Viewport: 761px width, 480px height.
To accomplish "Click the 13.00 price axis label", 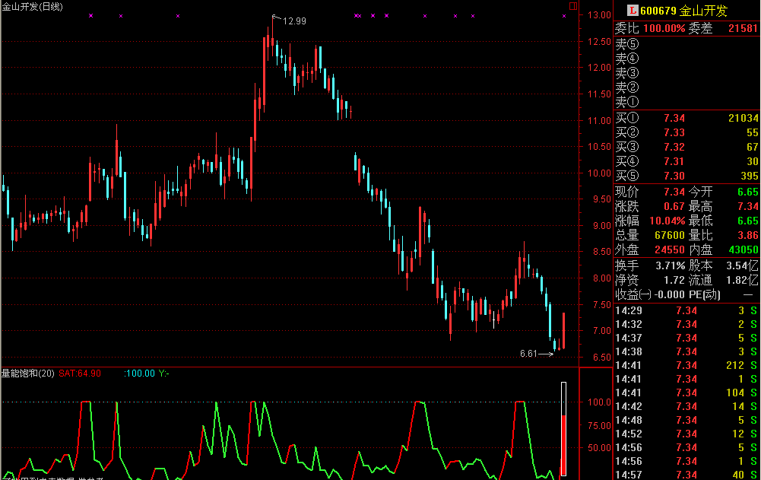I will coord(599,15).
